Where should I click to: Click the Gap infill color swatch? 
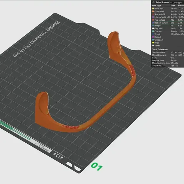pos(153,29)
